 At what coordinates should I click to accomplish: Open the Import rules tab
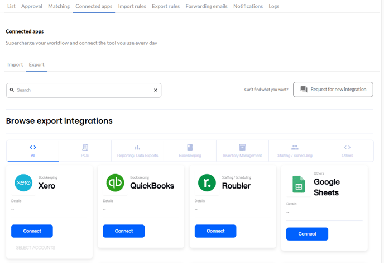pos(132,6)
